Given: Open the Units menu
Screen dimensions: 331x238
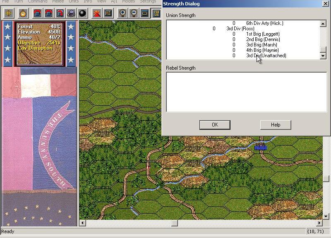Looking at the screenshot, I should [74, 2].
